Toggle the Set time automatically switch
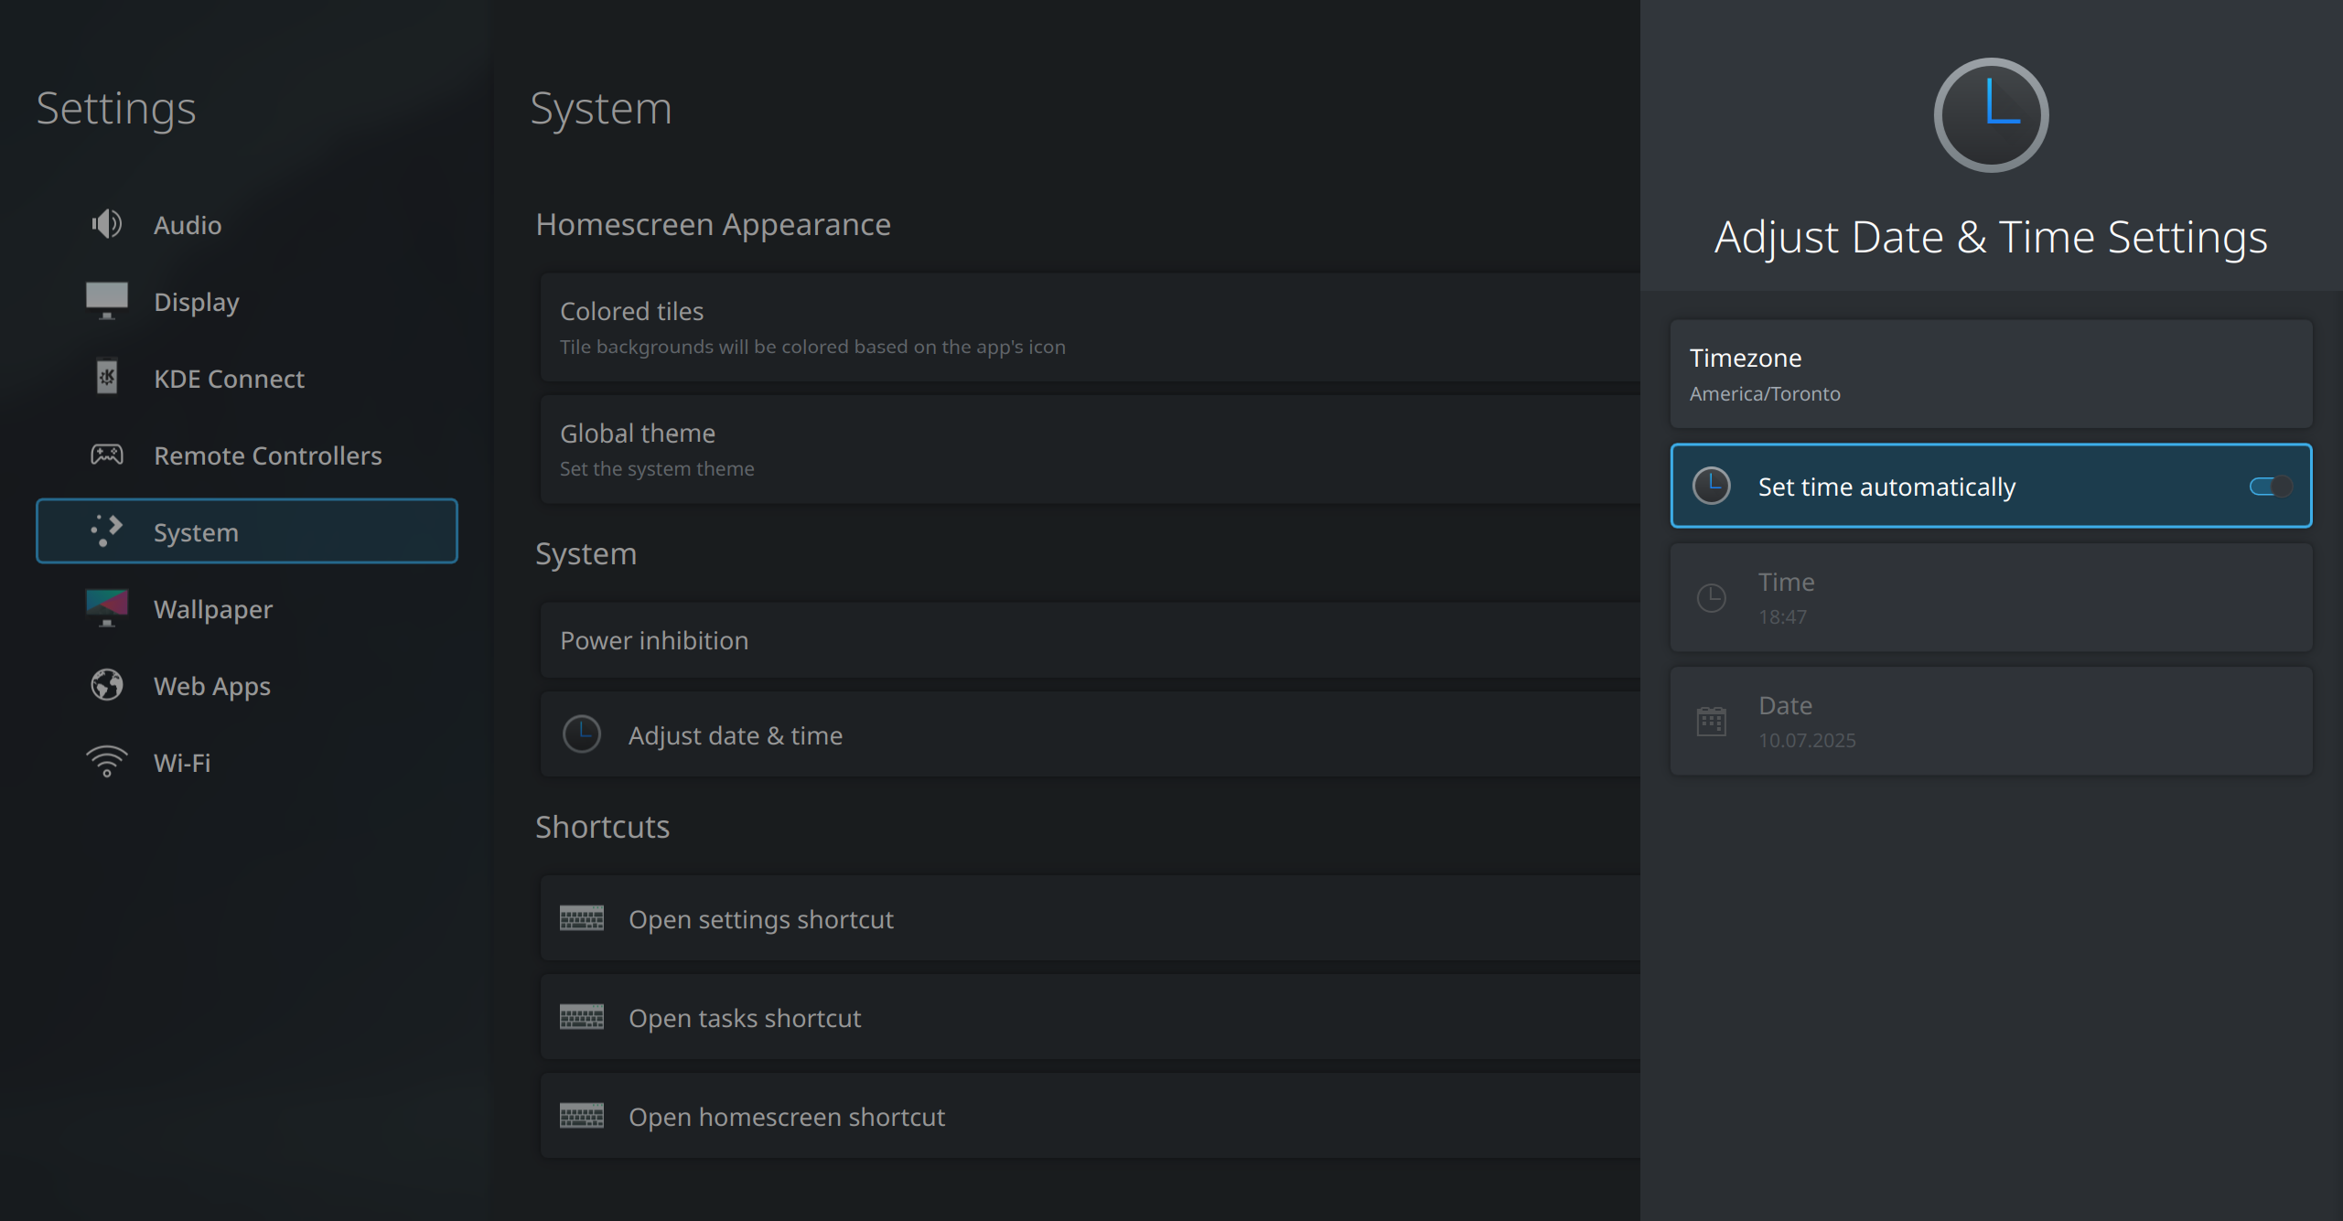 (2270, 487)
